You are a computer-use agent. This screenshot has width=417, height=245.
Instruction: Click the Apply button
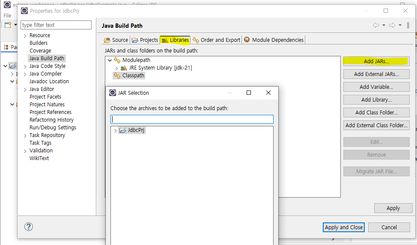pos(393,208)
